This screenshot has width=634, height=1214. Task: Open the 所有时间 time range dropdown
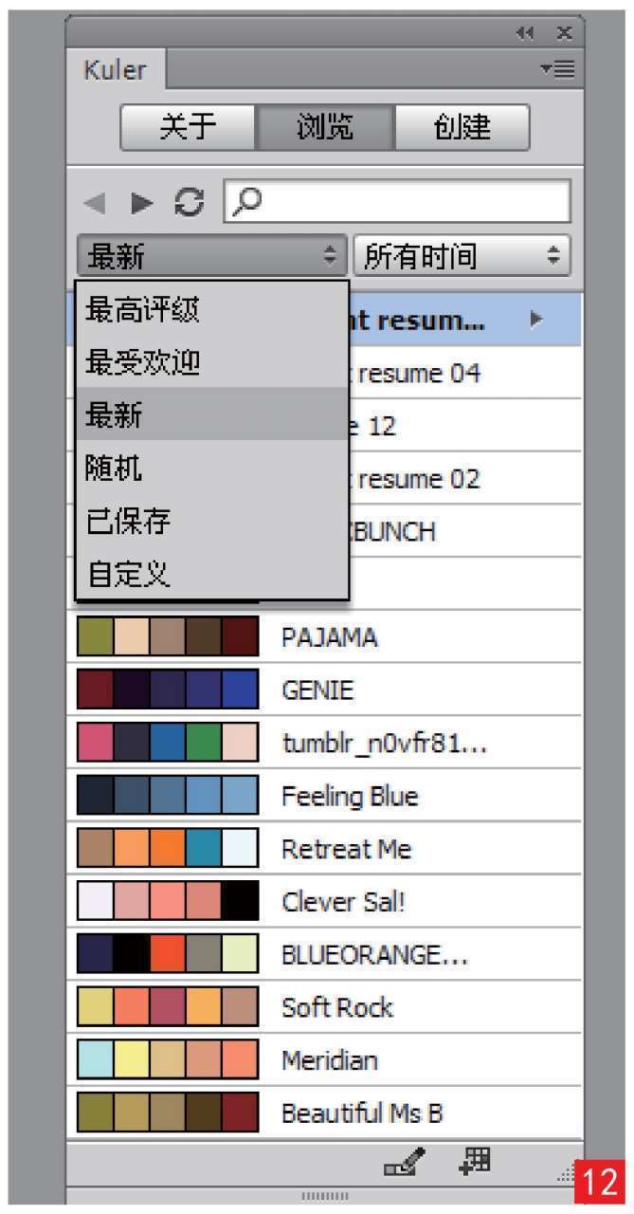tap(461, 256)
